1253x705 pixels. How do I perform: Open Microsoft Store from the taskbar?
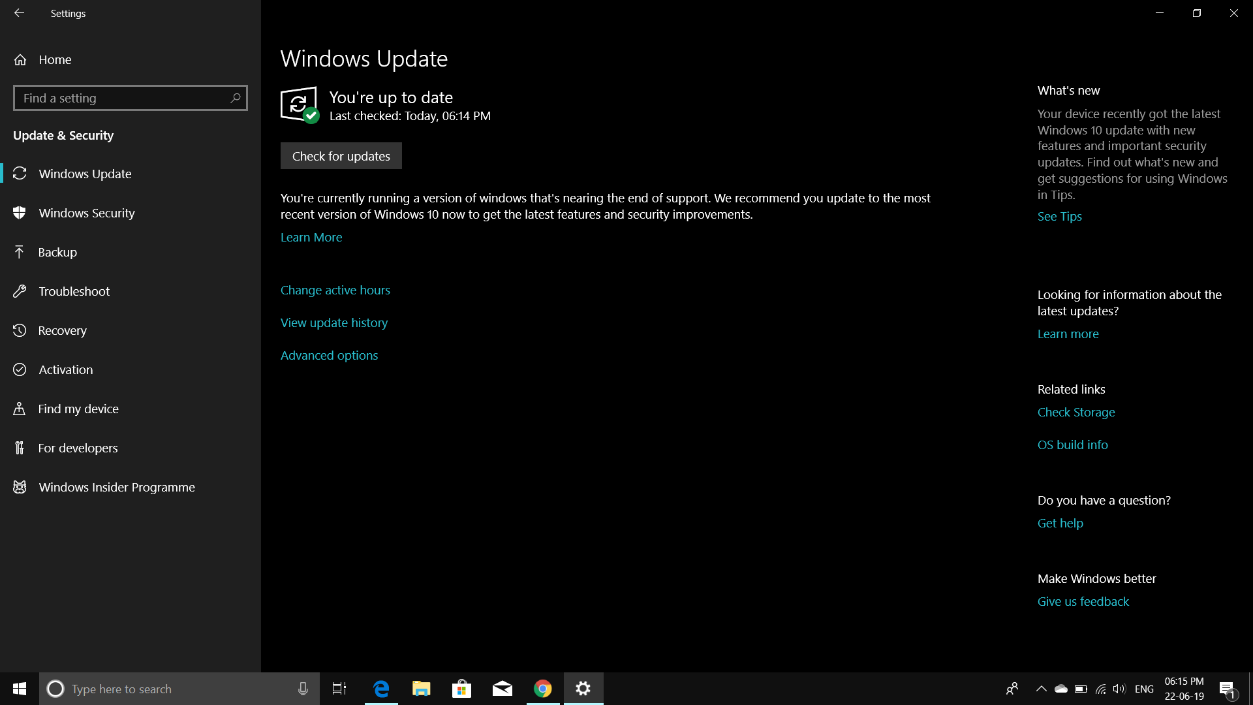tap(462, 689)
